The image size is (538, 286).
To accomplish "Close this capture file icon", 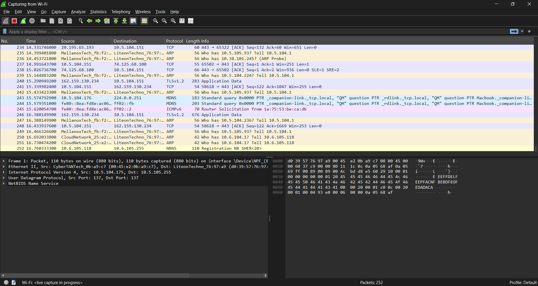I will (61, 21).
